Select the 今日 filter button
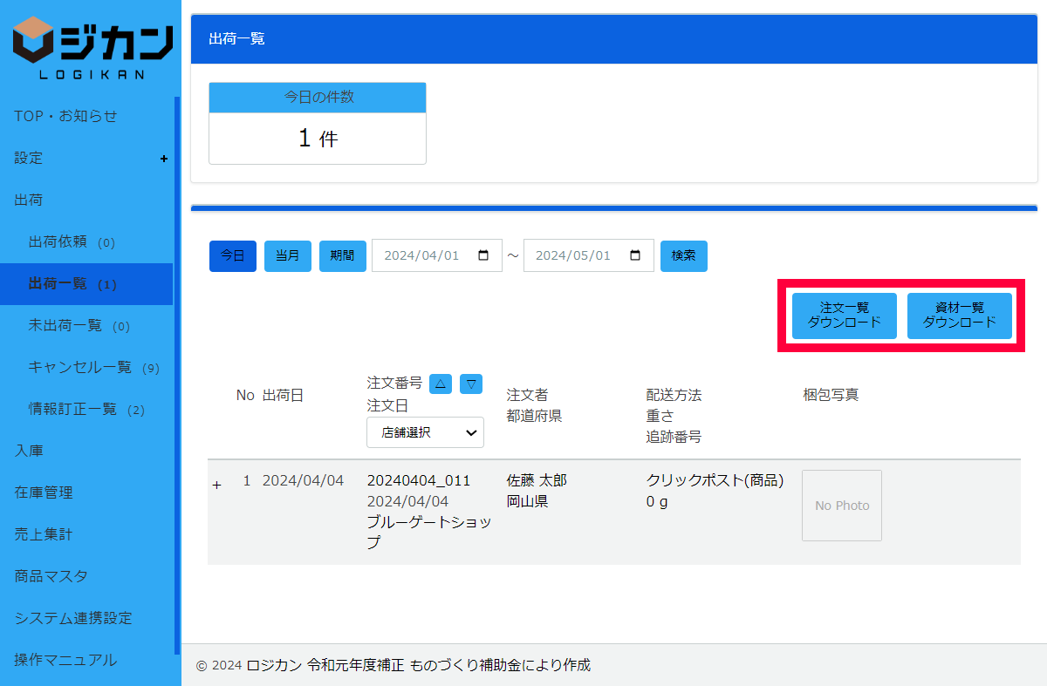Screen dimensions: 1047x686 pos(233,256)
